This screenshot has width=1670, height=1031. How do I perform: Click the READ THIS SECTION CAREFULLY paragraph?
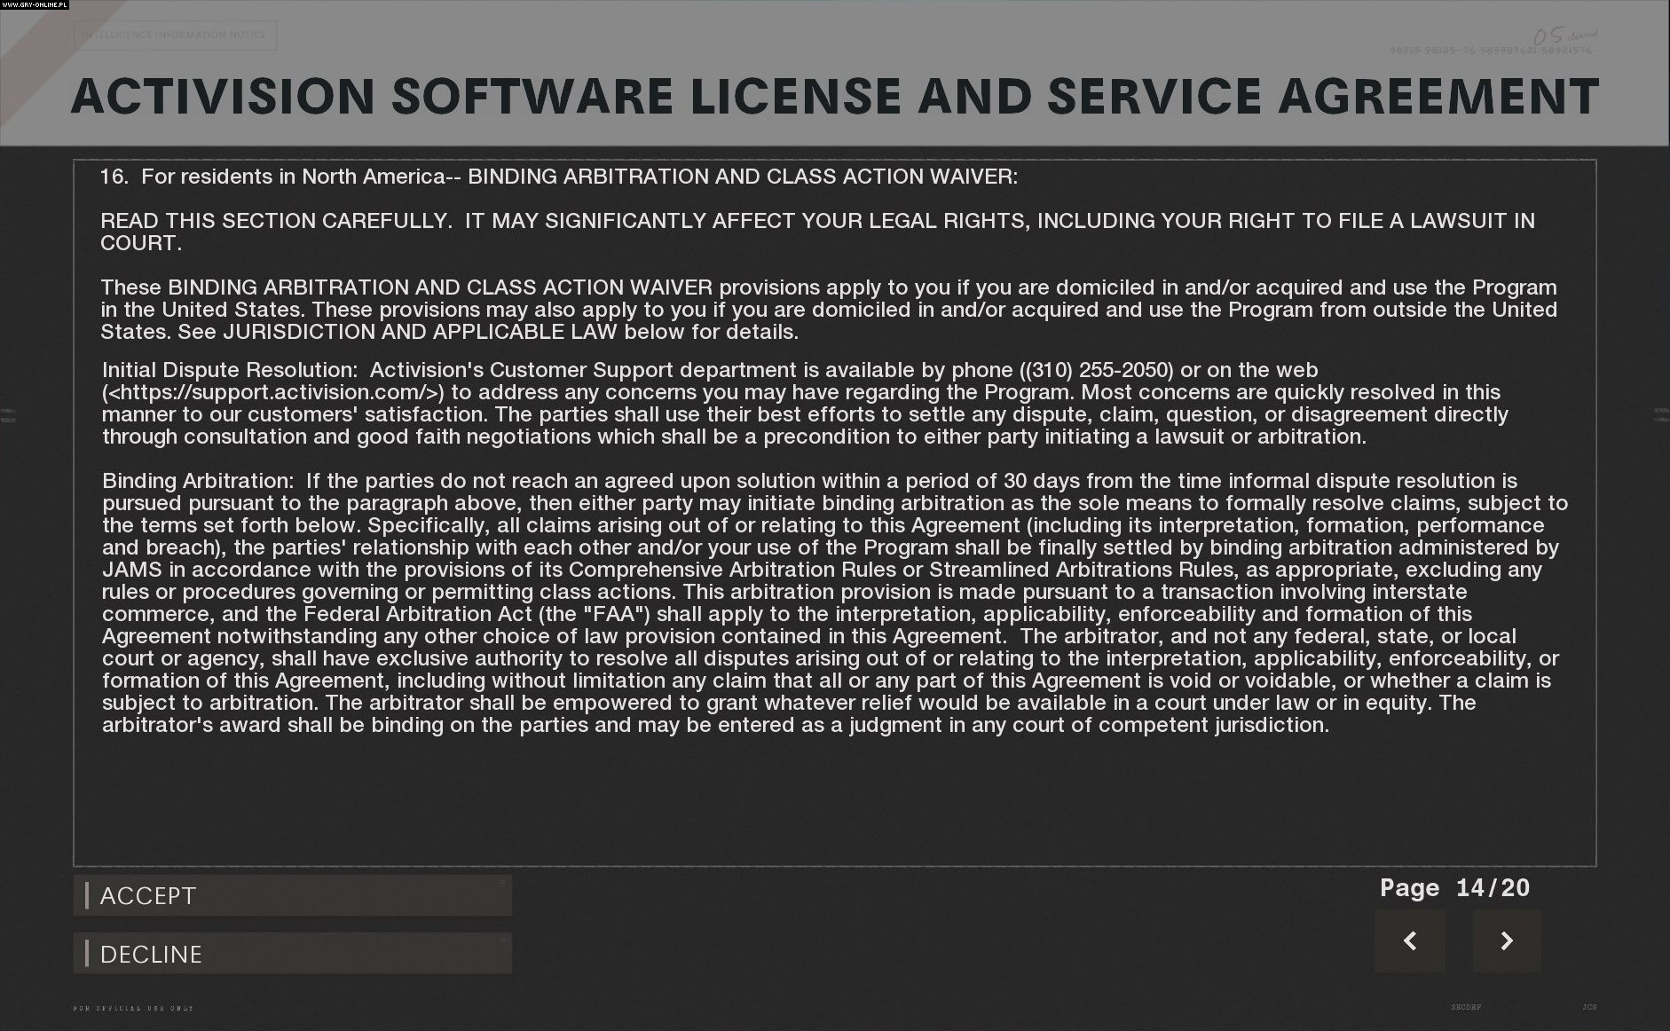pyautogui.click(x=816, y=232)
